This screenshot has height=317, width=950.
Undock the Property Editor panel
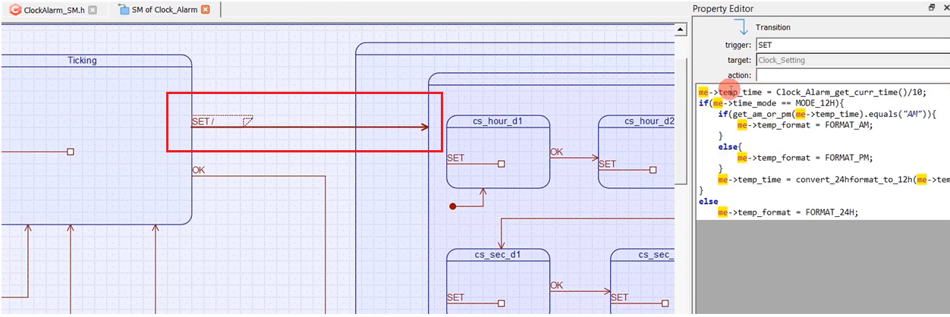932,8
